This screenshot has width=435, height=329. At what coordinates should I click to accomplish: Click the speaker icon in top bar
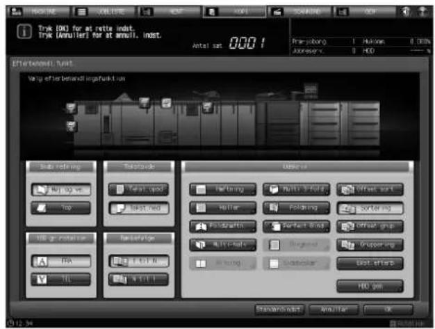pyautogui.click(x=406, y=12)
